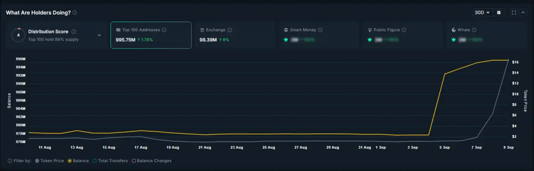The image size is (534, 171).
Task: Select the Public Figure tab
Action: tap(403, 35)
